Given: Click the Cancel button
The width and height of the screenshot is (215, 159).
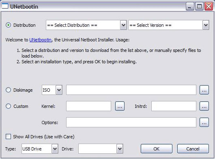Looking at the screenshot, I should 193,149.
